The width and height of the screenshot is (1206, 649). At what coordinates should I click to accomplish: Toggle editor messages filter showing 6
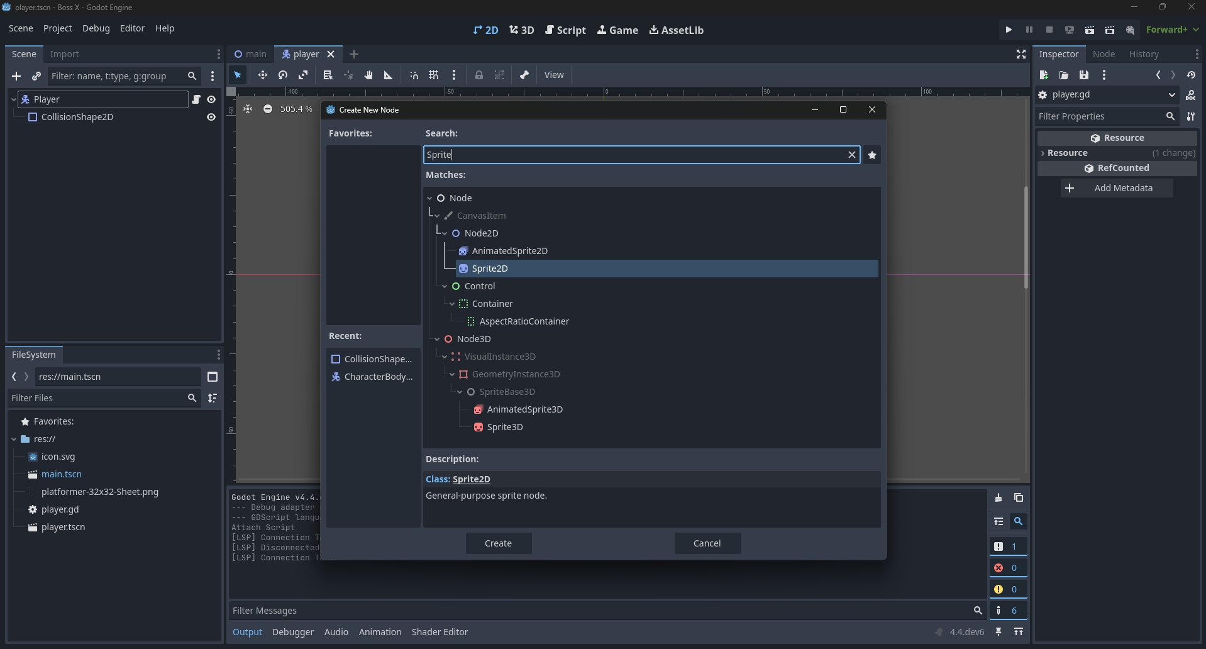(x=1008, y=611)
